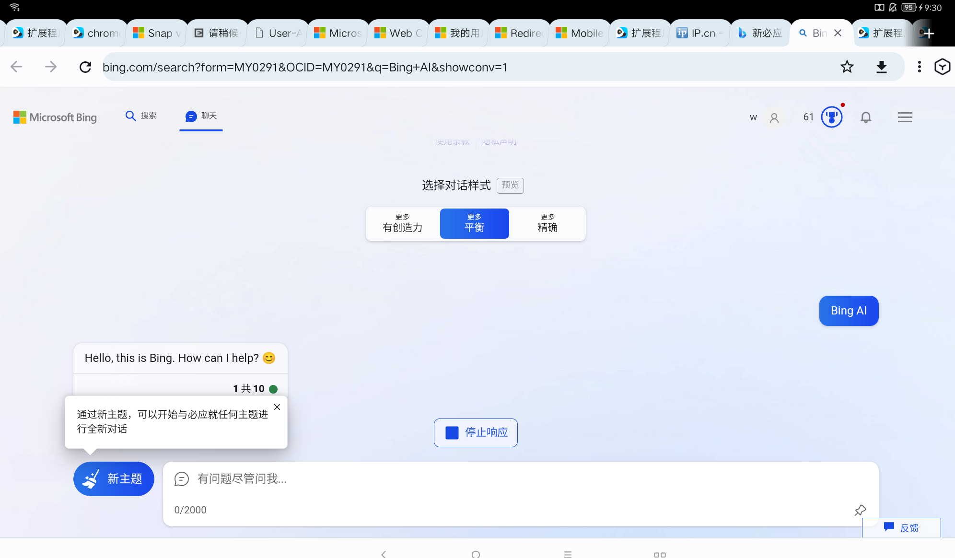Select the 更多有创造力 conversation style

403,223
